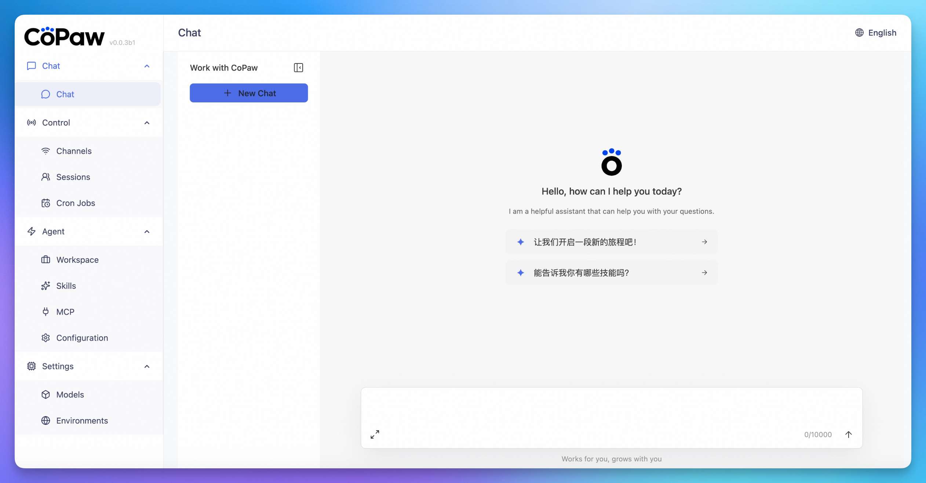This screenshot has width=926, height=483.
Task: Collapse the Control section chevron
Action: pos(147,123)
